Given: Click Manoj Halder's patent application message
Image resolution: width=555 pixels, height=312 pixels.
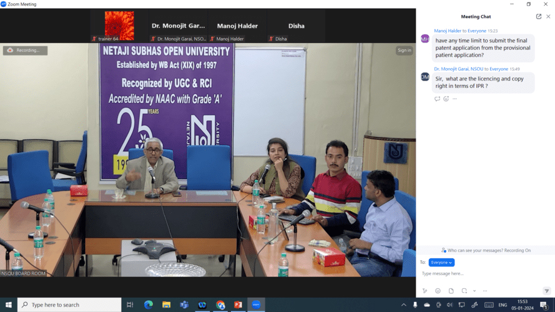Looking at the screenshot, I should (483, 48).
